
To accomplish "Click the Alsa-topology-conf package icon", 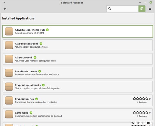I will click(x=9, y=45).
